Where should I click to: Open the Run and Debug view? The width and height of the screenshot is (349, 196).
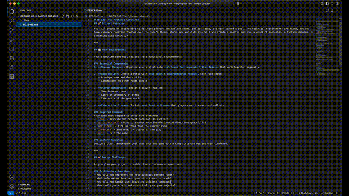click(12, 39)
